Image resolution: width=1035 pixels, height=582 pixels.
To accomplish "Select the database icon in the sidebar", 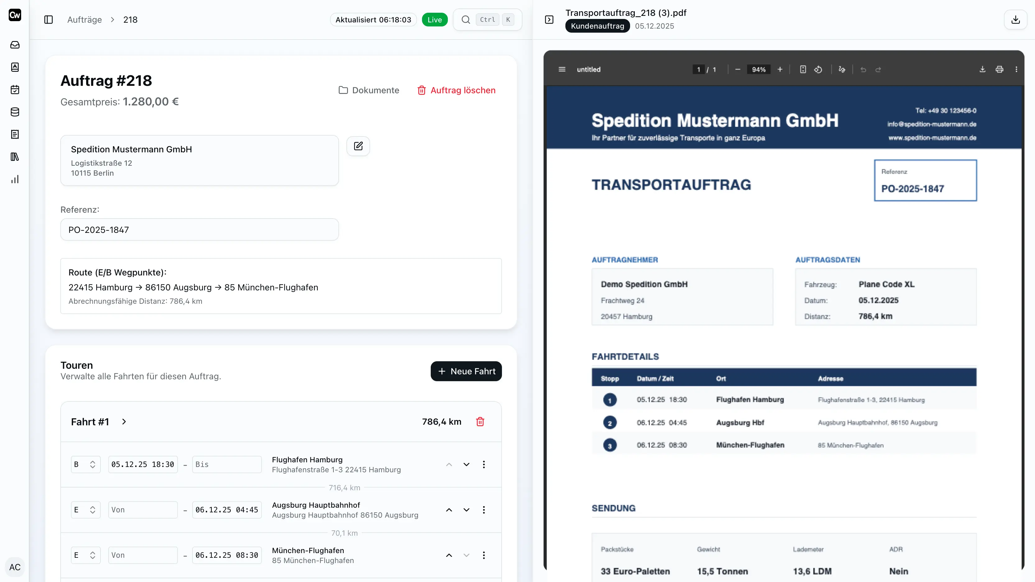I will point(15,112).
